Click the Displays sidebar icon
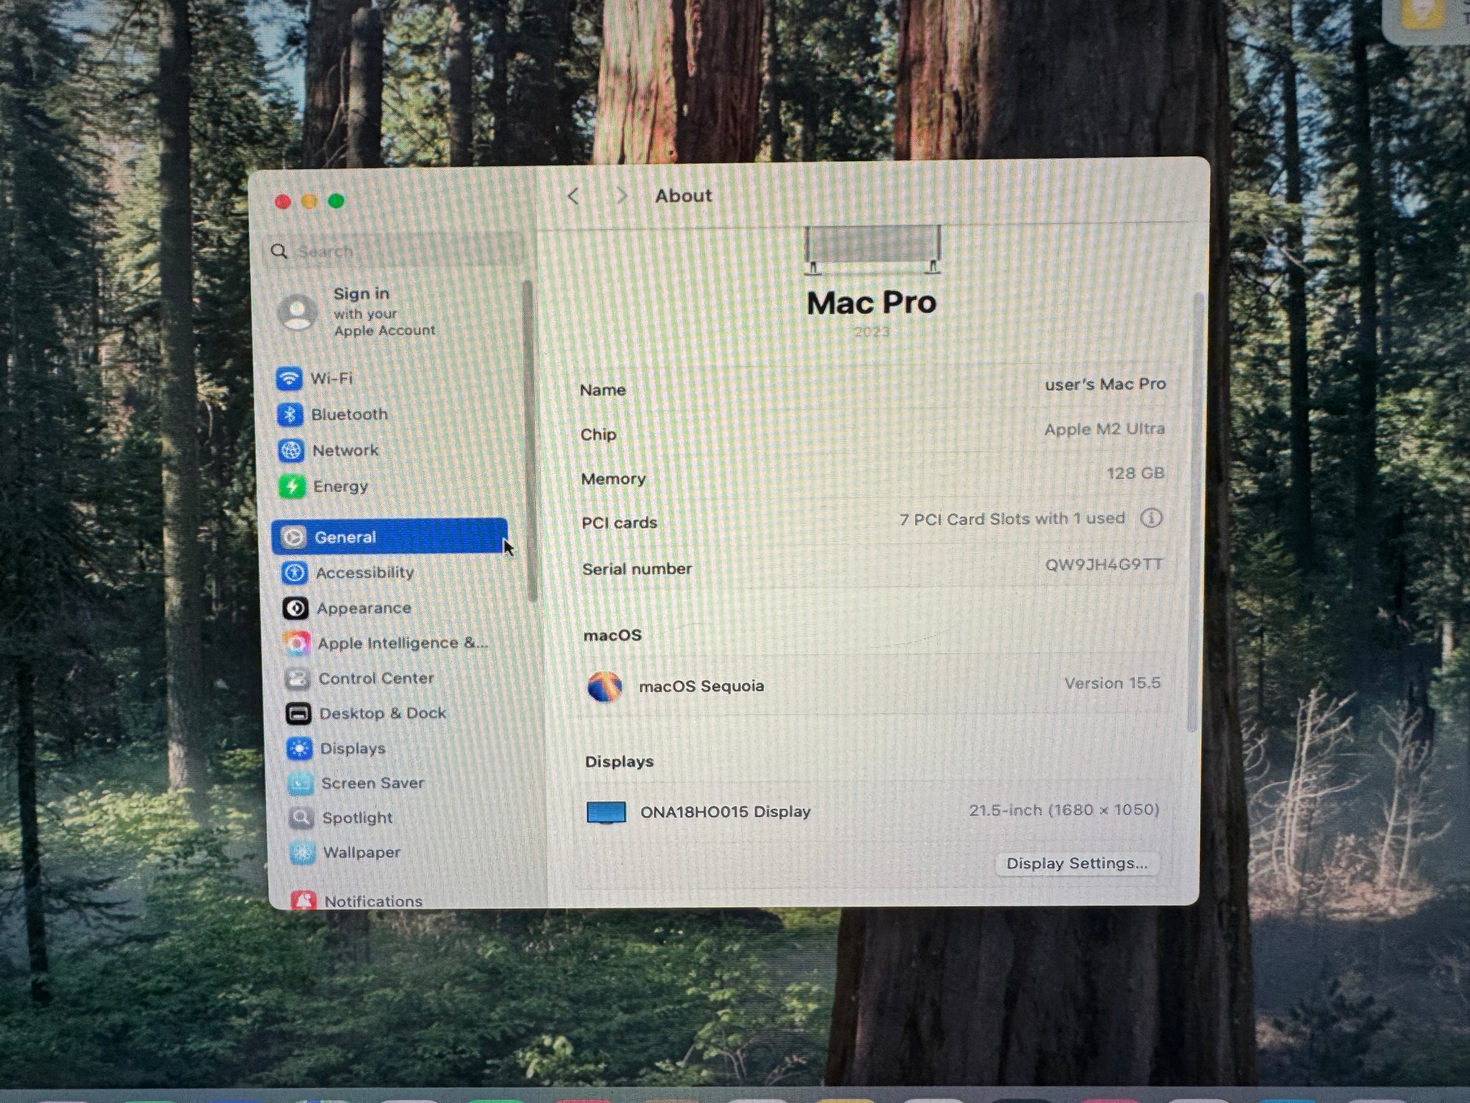Viewport: 1470px width, 1103px height. (300, 748)
